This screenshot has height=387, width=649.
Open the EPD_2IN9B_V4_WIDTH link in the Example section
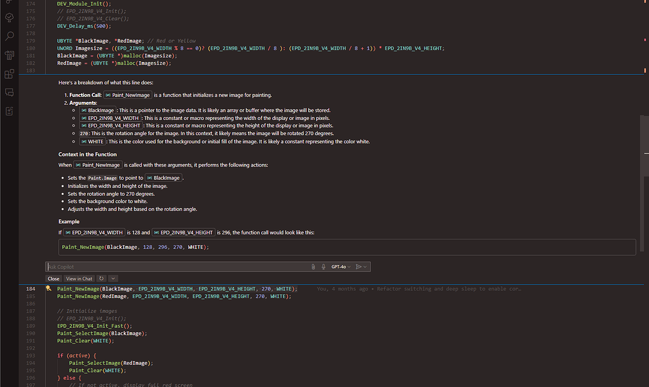[x=94, y=232]
